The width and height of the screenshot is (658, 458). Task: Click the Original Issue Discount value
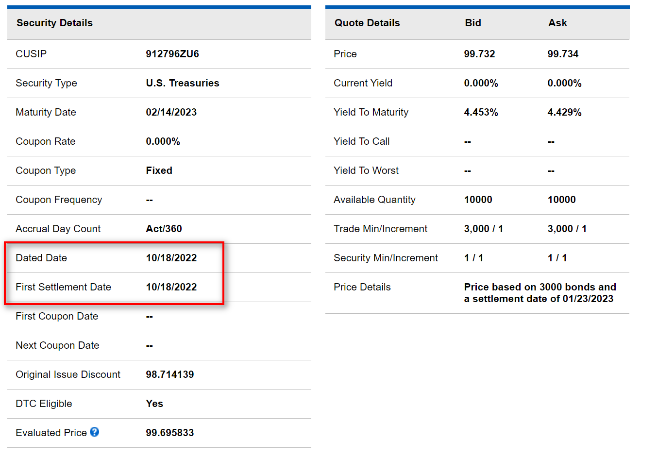click(x=169, y=374)
